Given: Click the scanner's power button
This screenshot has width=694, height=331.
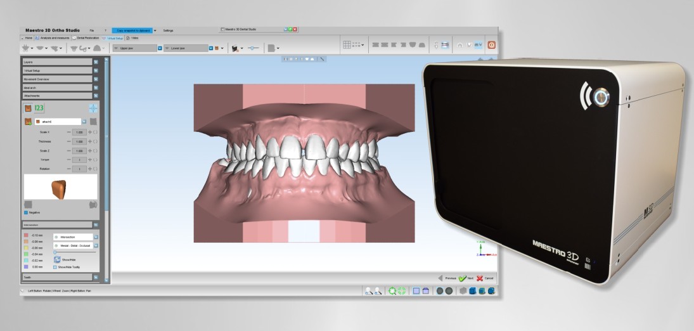Looking at the screenshot, I should pos(601,96).
